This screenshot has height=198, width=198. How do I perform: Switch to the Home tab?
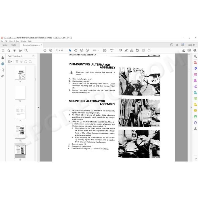coord(5,45)
